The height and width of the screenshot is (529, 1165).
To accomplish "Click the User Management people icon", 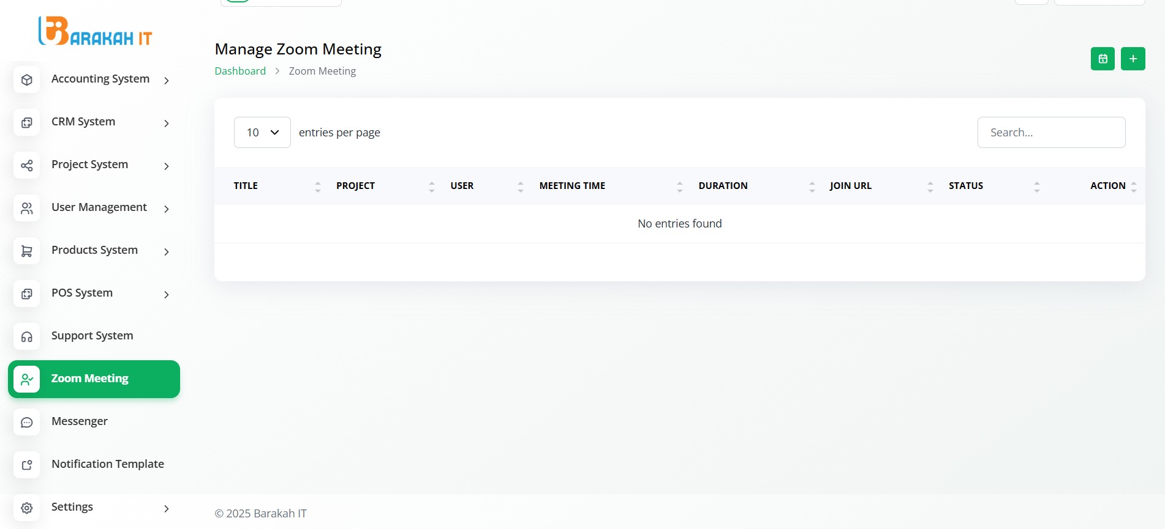I will click(x=27, y=208).
